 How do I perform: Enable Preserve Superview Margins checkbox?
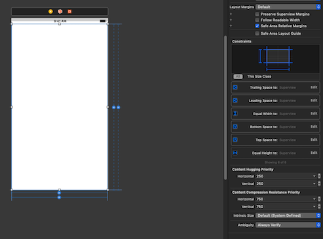(x=257, y=14)
